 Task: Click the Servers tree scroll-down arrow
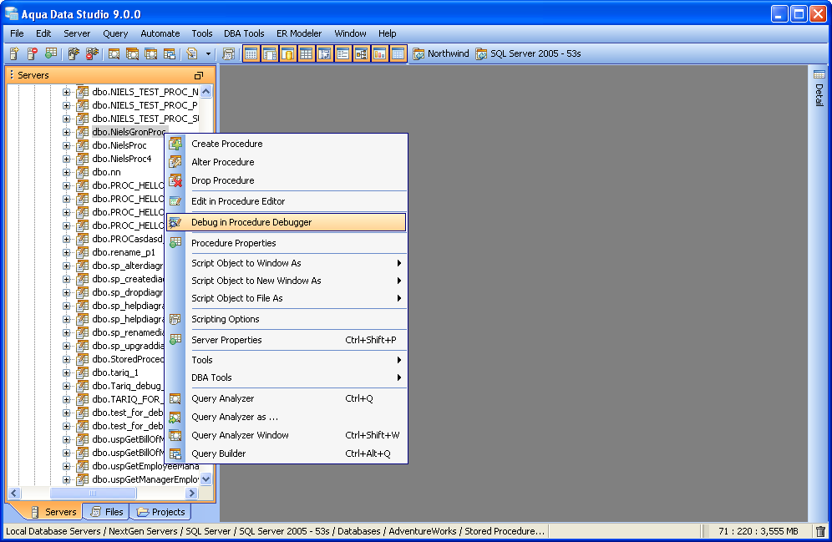pyautogui.click(x=205, y=479)
